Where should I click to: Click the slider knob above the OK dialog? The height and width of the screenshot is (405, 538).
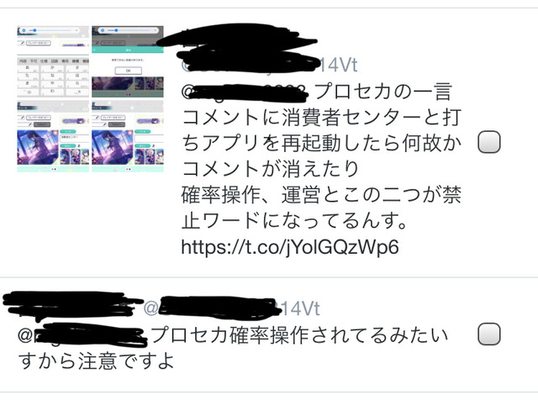click(116, 30)
